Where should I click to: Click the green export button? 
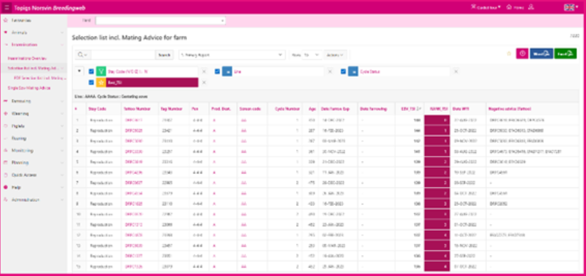(566, 54)
